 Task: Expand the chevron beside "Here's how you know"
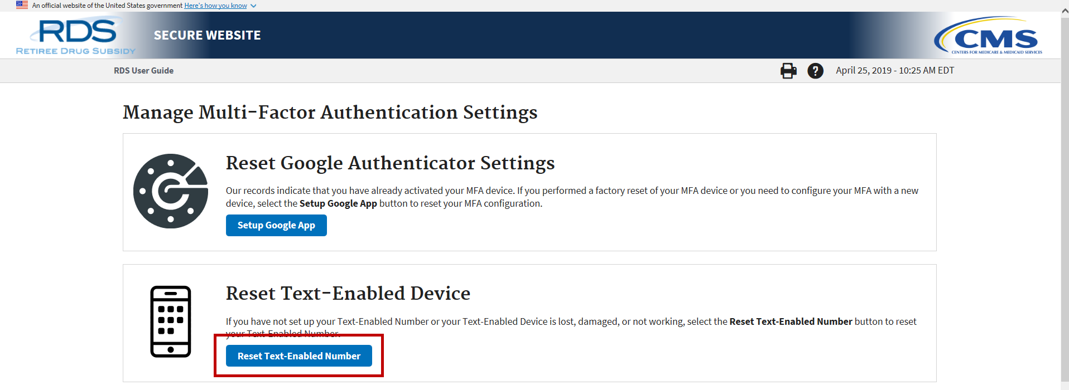253,6
